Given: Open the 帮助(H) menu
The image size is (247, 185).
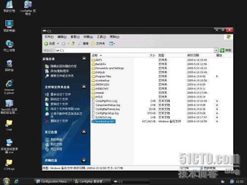Looking at the screenshot, I should pyautogui.click(x=115, y=37).
